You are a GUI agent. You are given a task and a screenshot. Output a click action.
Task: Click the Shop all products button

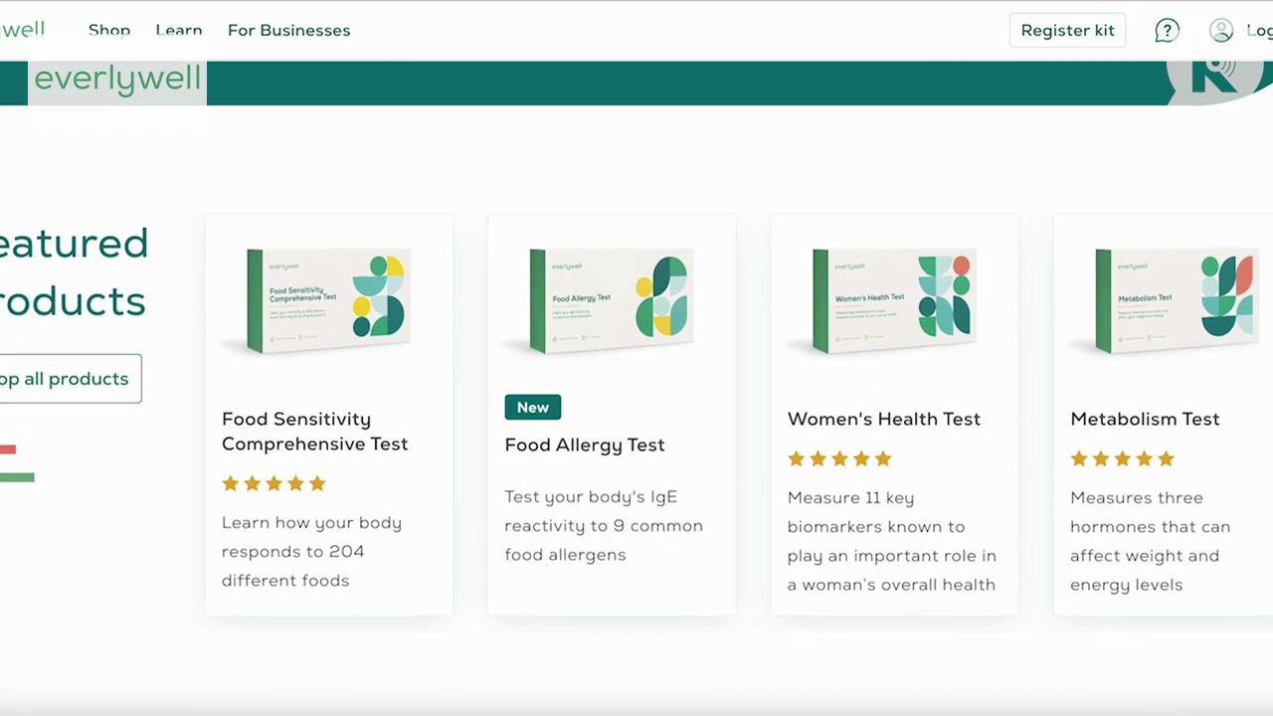(66, 379)
